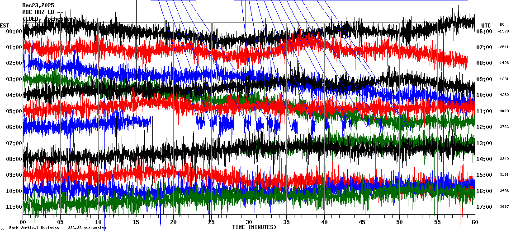Click the vertical division 333.33 microvolts note

[57, 228]
